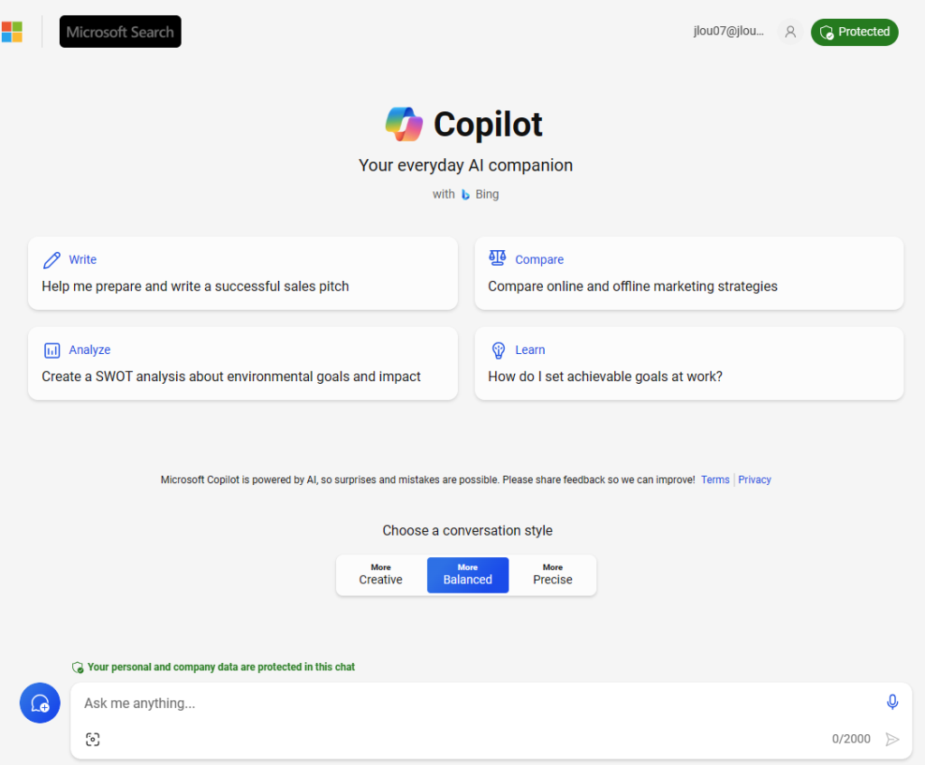Viewport: 925px width, 765px height.
Task: Select More Balanced conversation style
Action: (x=468, y=574)
